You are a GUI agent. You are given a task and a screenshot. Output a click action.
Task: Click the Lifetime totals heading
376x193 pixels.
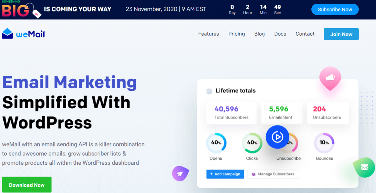coord(235,91)
